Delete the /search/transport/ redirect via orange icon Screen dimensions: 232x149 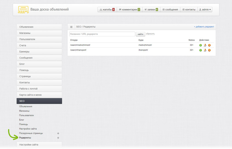coord(209,50)
